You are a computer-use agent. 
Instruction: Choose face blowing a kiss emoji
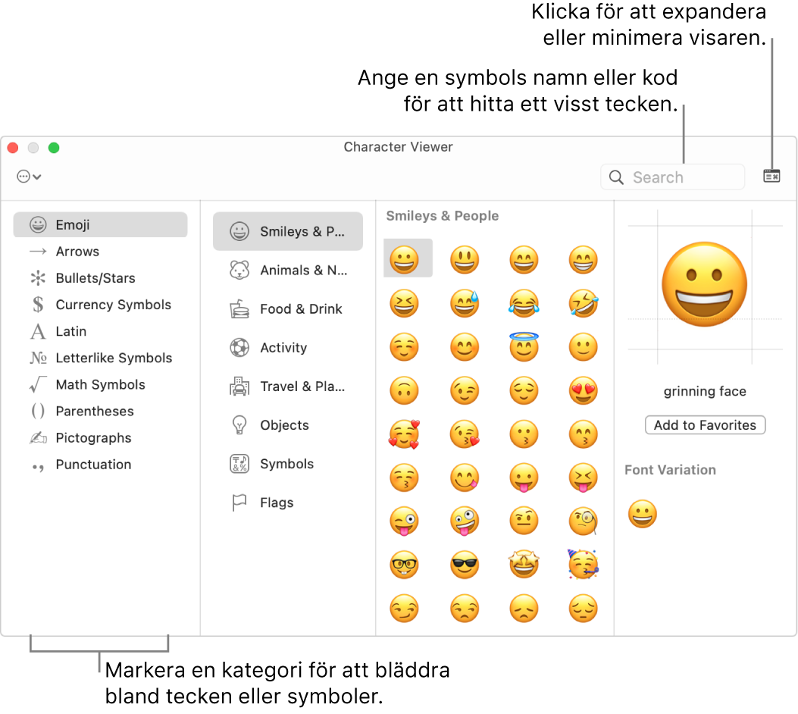[x=465, y=434]
